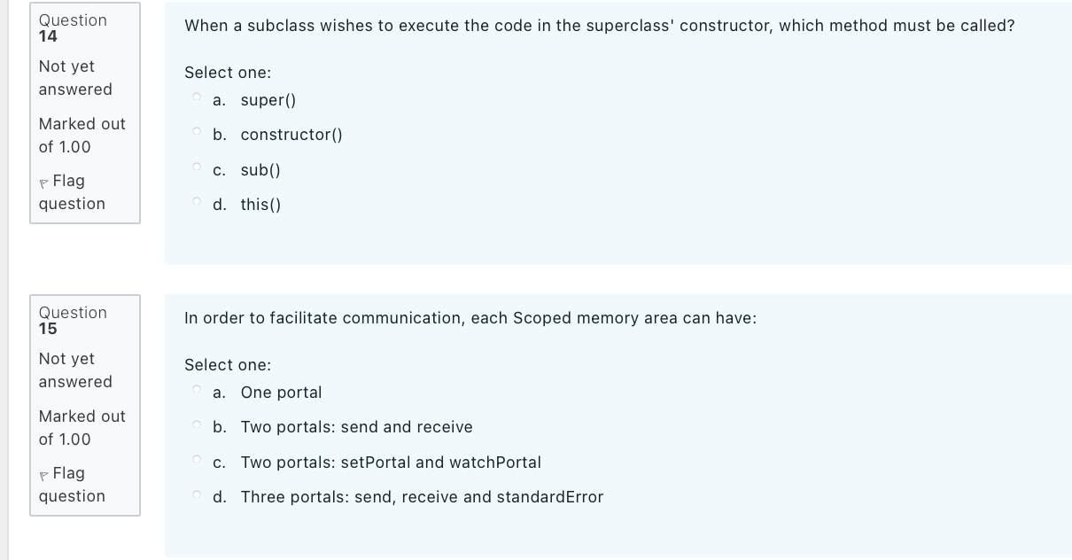This screenshot has height=560, width=1072.
Task: Select the One portal option
Action: pos(196,387)
